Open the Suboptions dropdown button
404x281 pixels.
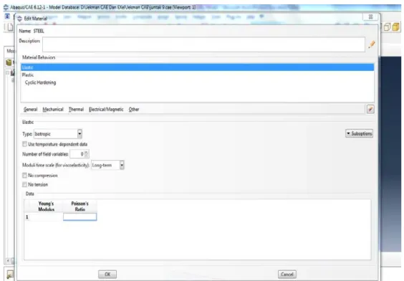point(359,133)
